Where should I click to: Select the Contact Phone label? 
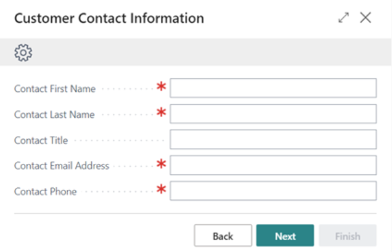coord(46,192)
